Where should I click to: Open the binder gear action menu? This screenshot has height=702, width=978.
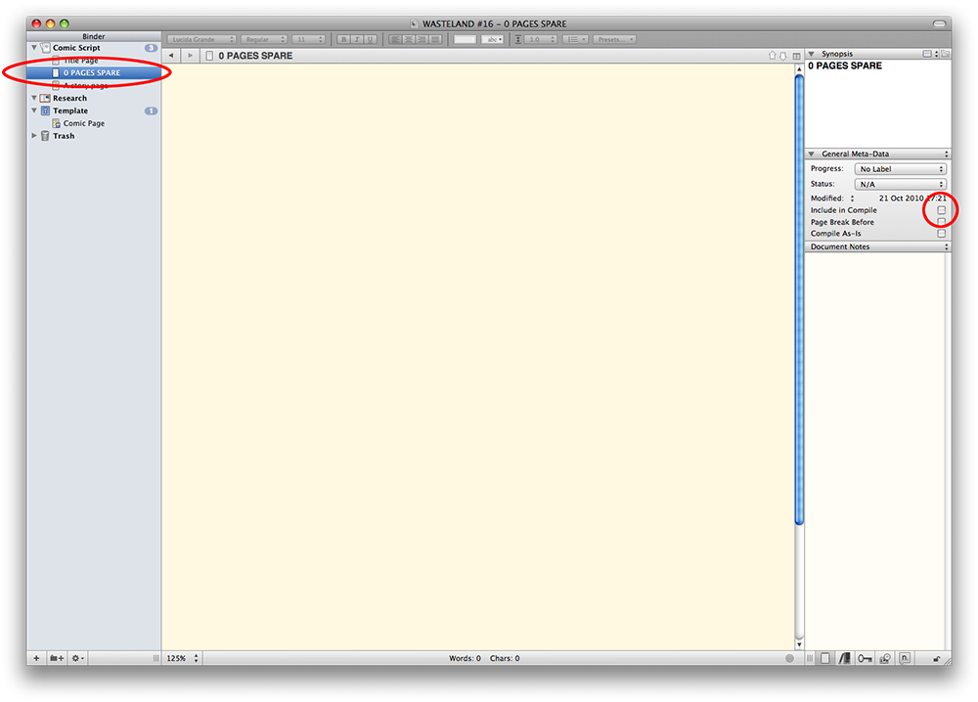(76, 659)
